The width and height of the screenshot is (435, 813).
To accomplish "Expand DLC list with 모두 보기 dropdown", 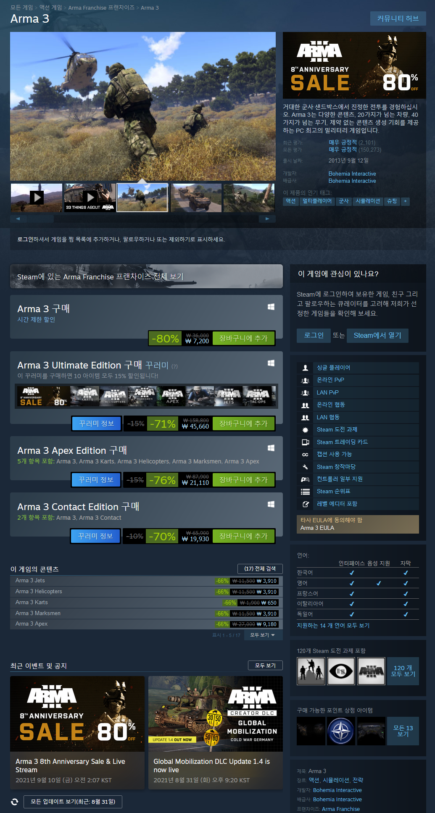I will (x=262, y=635).
